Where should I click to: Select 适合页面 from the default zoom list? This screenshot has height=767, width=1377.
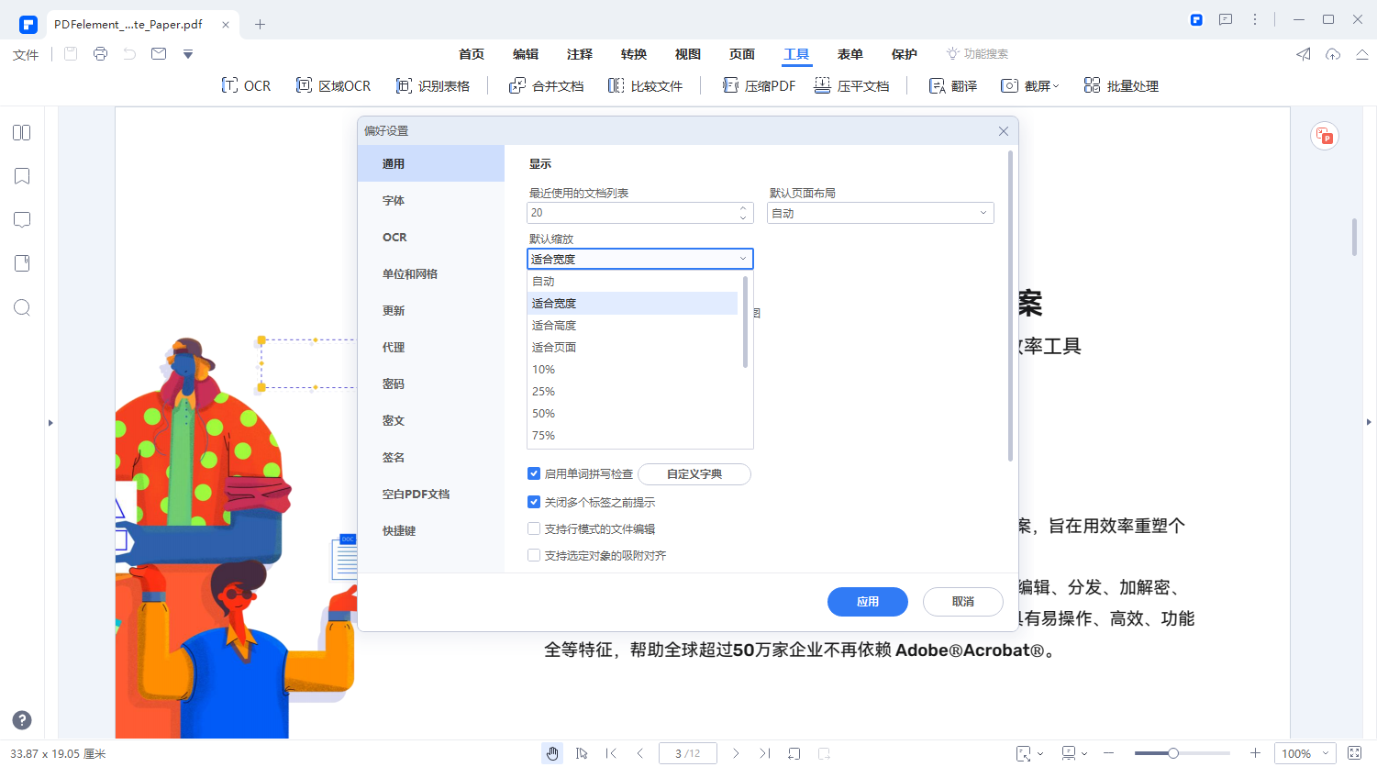pos(555,347)
